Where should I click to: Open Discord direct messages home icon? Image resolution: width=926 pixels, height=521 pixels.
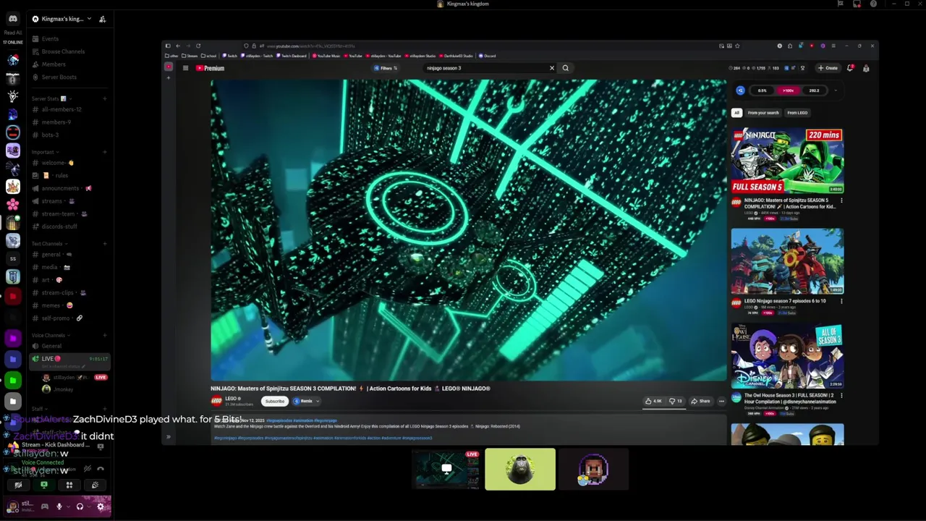[12, 19]
